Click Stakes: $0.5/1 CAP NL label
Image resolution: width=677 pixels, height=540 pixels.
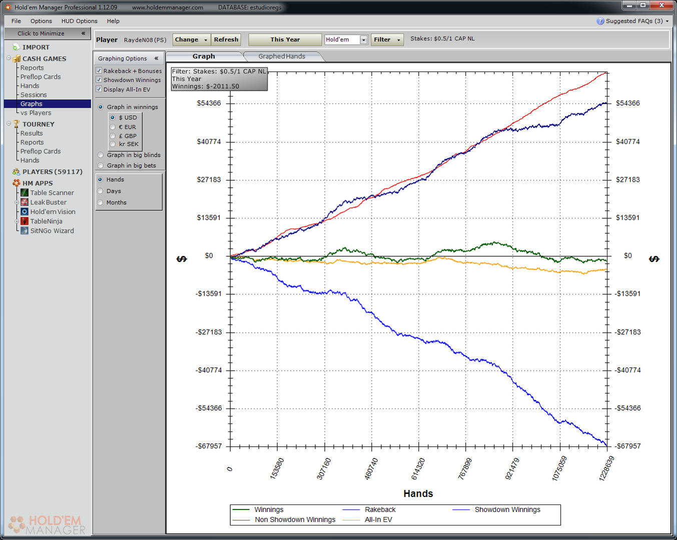point(442,39)
